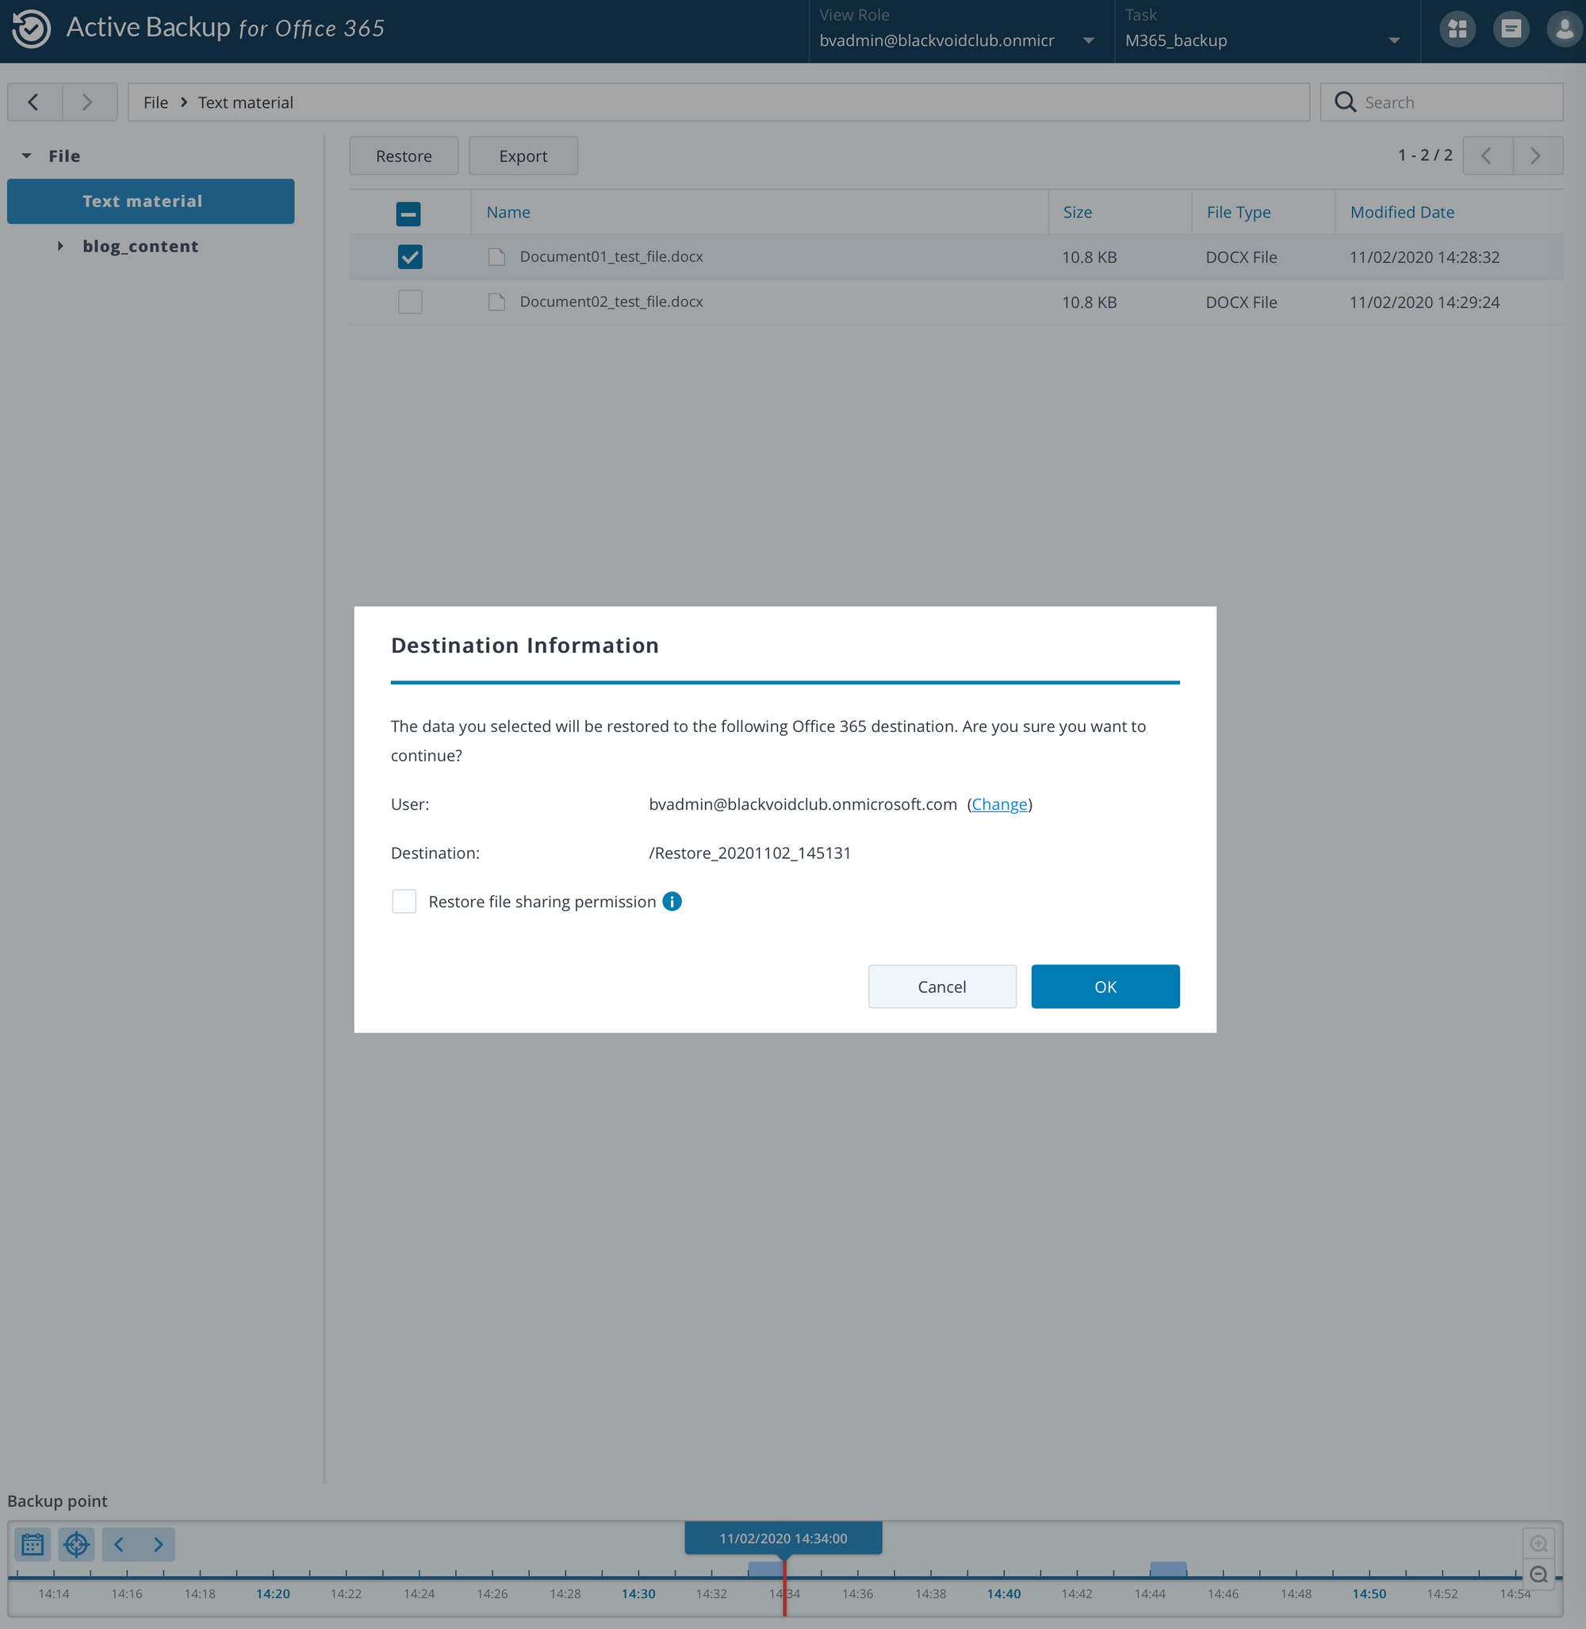Viewport: 1586px width, 1629px height.
Task: Sort by the File Type column header
Action: [1239, 212]
